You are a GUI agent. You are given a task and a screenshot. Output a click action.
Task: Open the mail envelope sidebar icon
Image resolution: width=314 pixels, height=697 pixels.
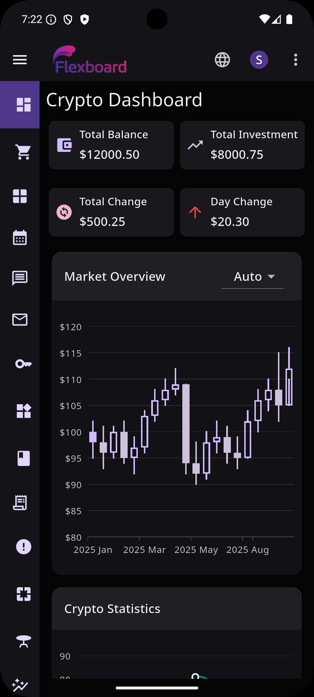tap(20, 319)
